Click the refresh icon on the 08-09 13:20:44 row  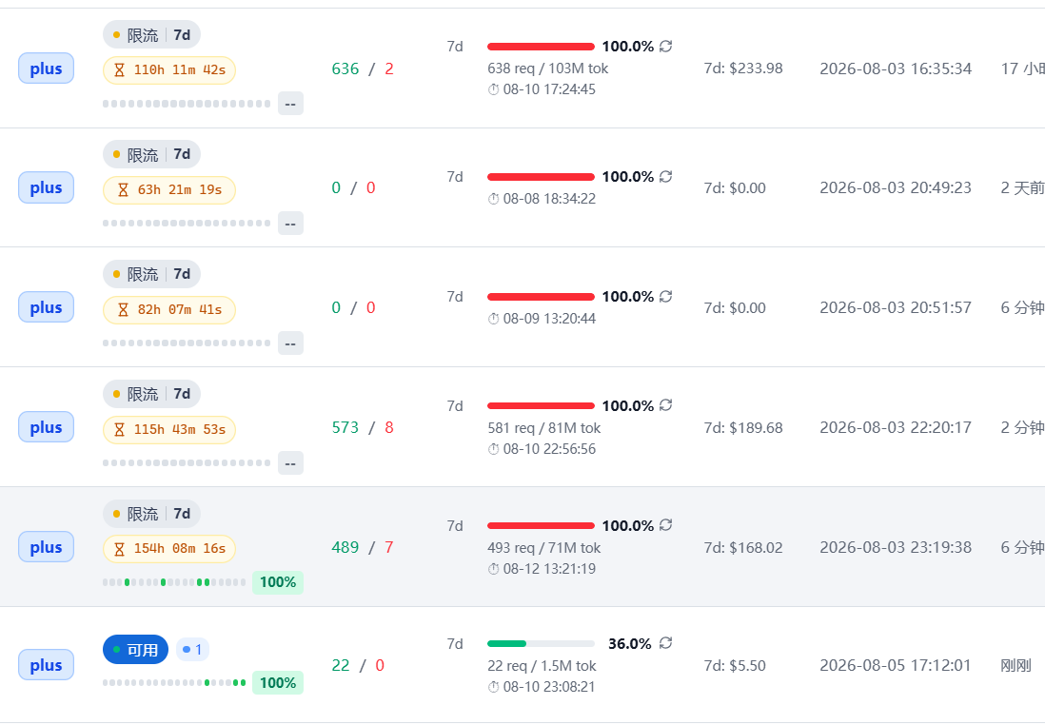tap(665, 297)
